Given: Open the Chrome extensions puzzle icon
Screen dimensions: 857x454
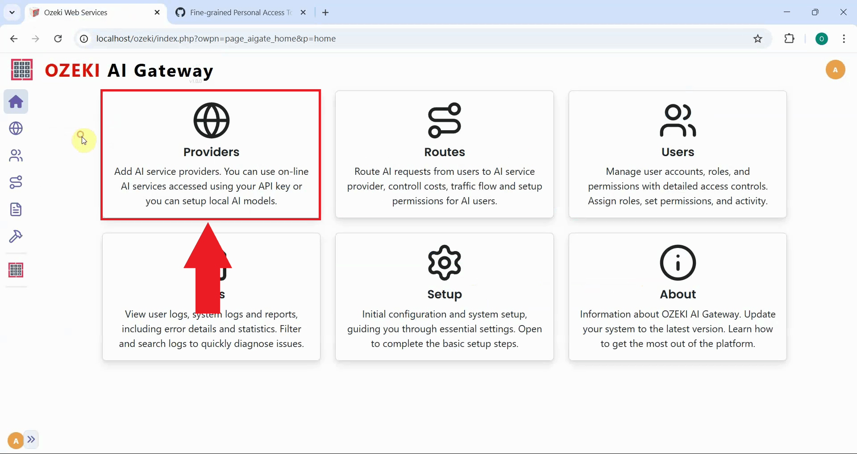Looking at the screenshot, I should (x=789, y=38).
